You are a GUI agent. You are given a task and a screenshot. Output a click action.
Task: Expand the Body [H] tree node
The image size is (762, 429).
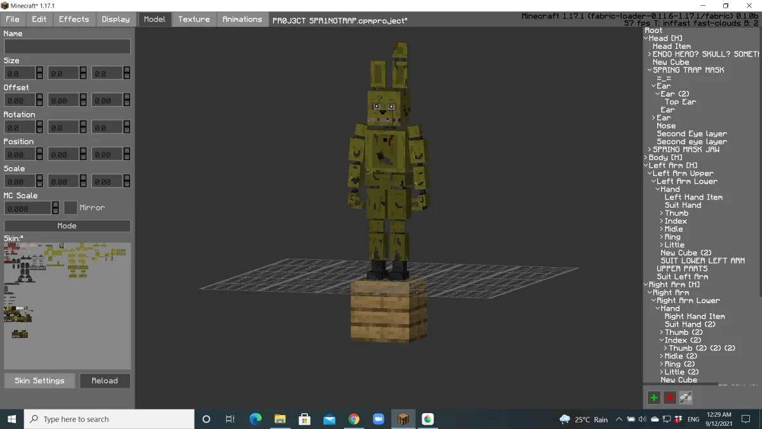point(646,158)
